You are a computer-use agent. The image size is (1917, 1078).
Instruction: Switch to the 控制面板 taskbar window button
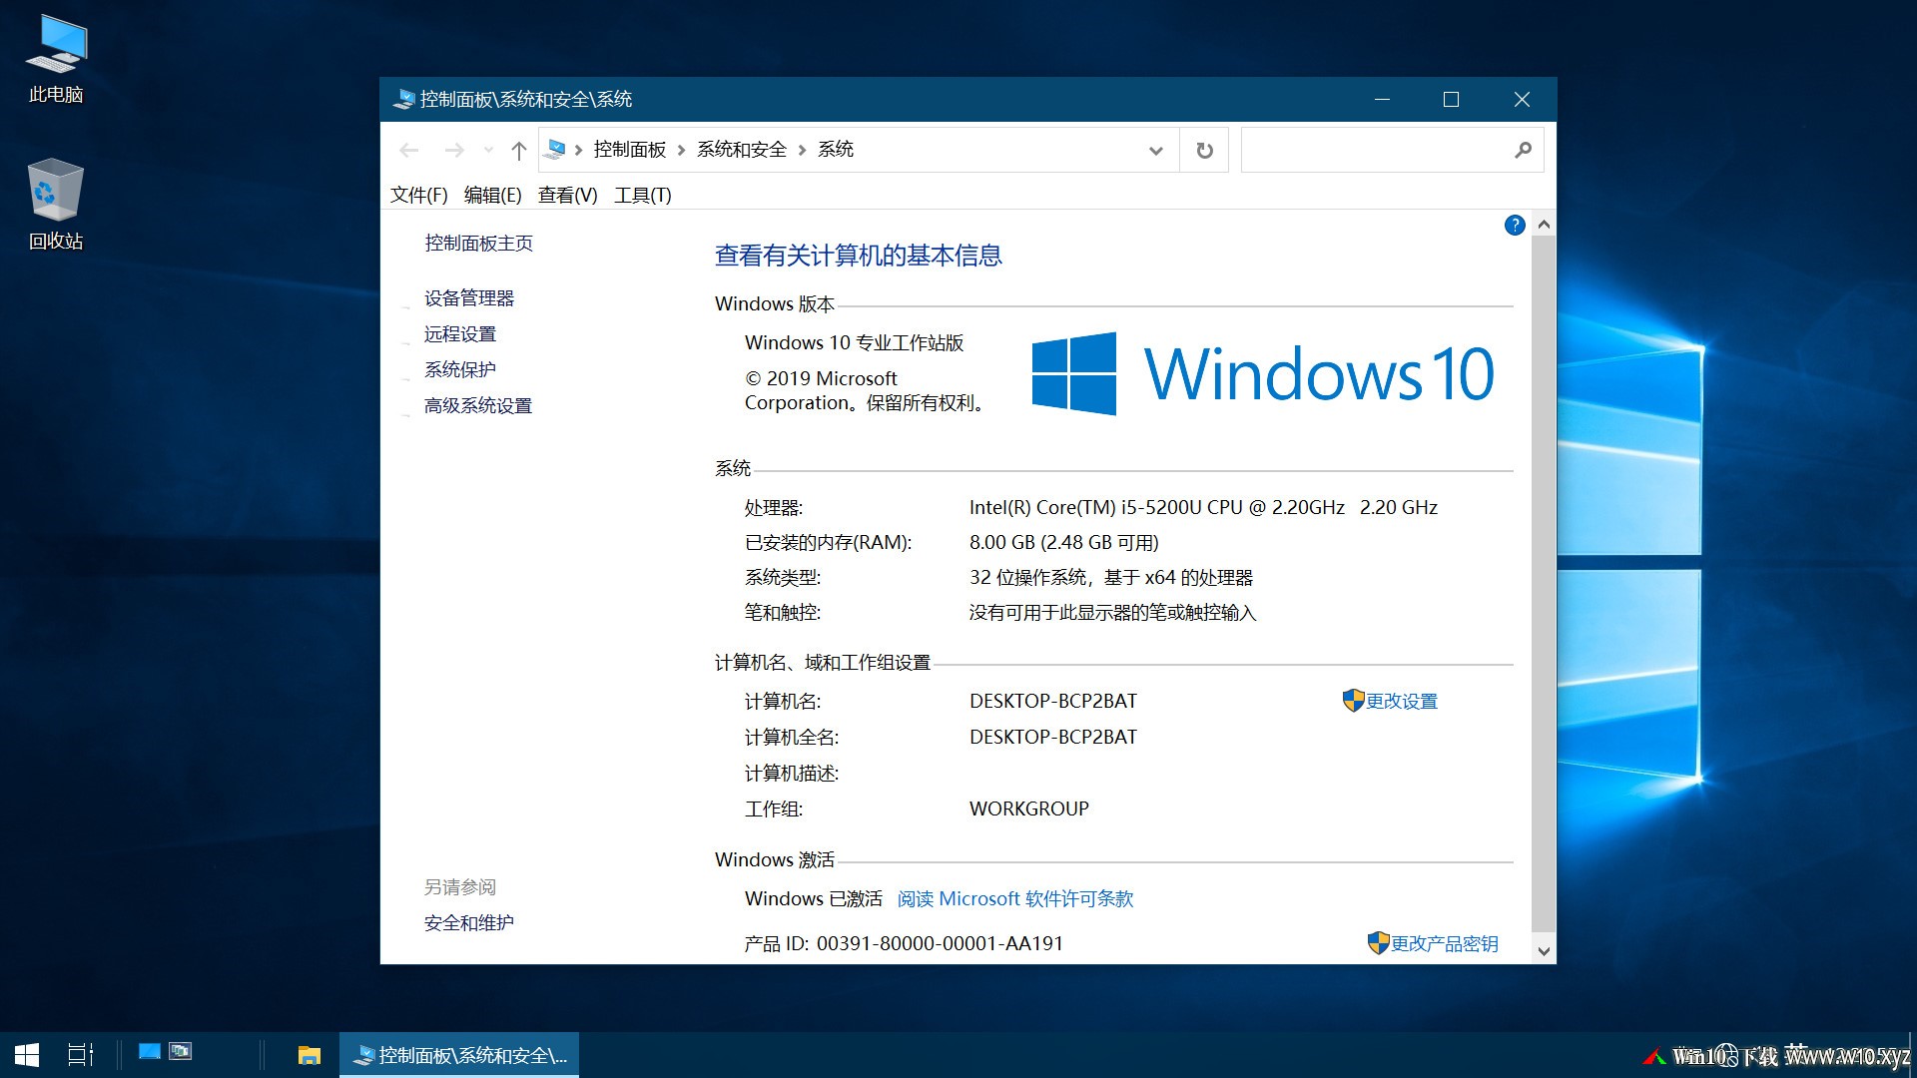click(x=459, y=1054)
